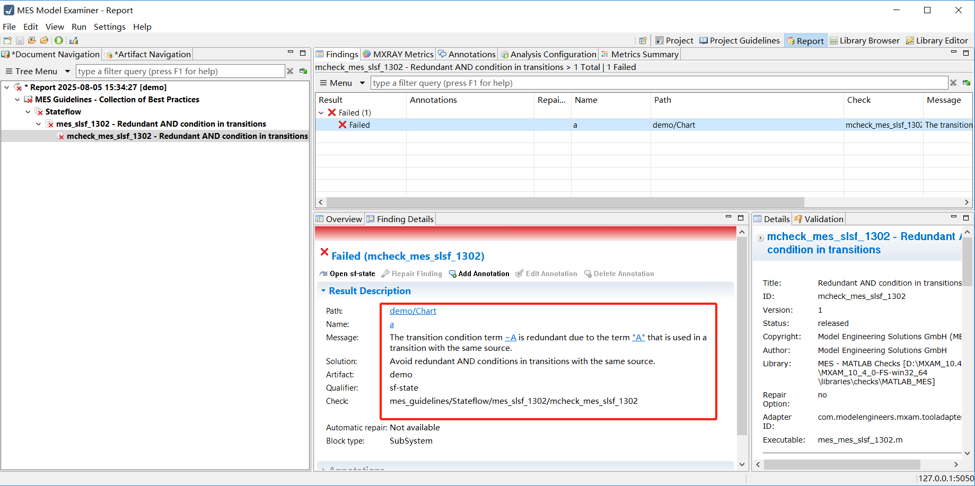
Task: Switch to the Project perspective
Action: tap(674, 41)
